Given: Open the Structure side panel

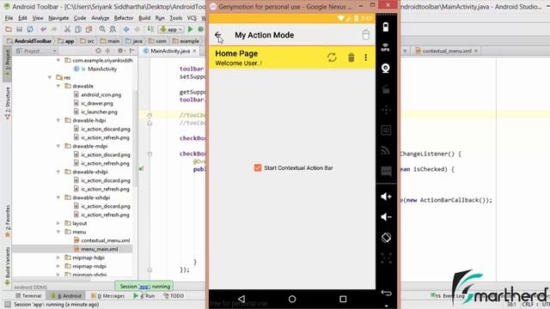Looking at the screenshot, I should (8, 103).
